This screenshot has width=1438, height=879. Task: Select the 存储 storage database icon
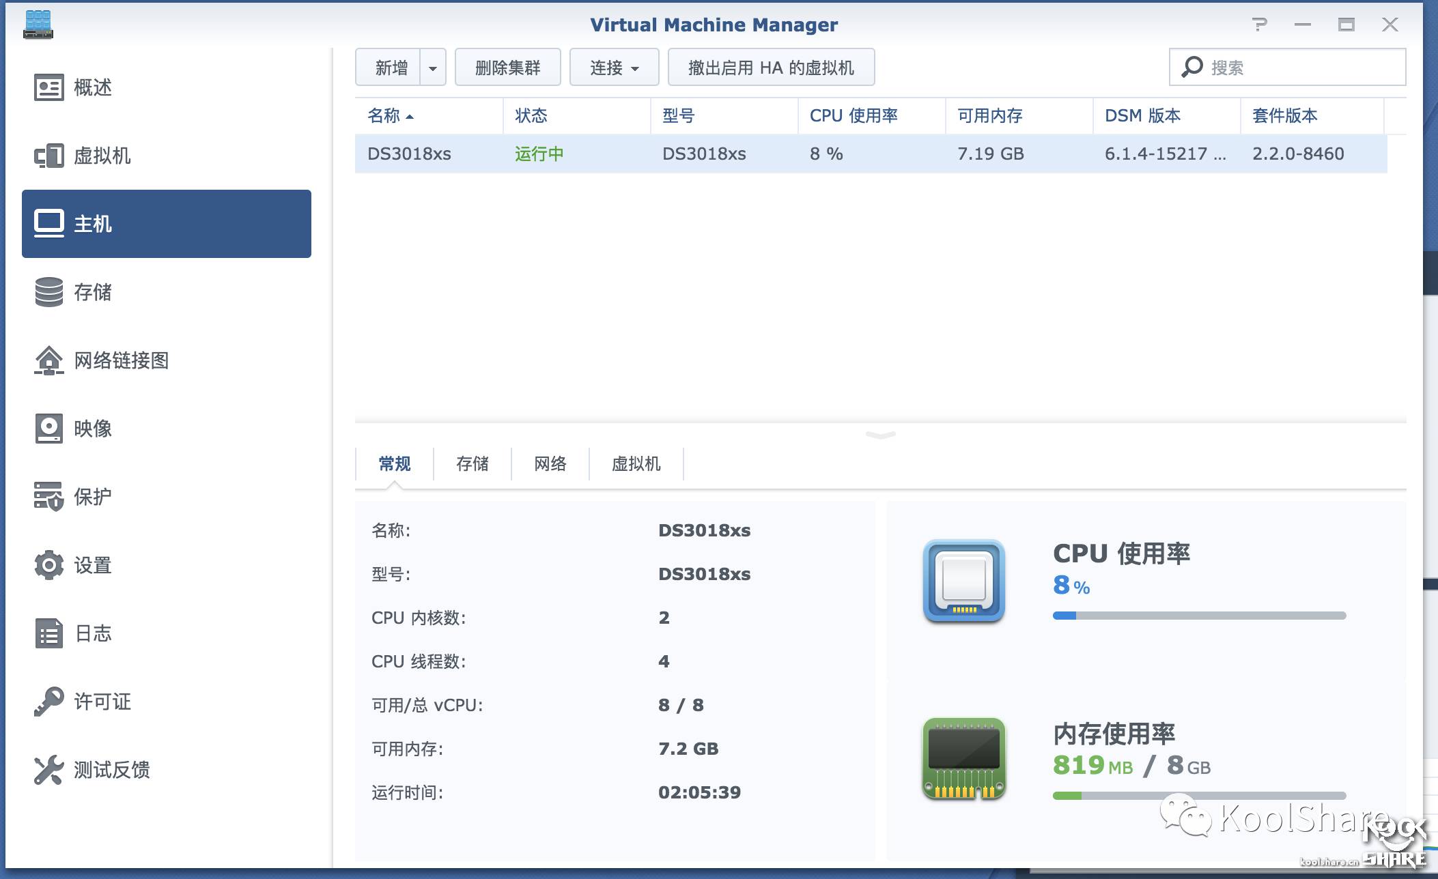pos(48,292)
